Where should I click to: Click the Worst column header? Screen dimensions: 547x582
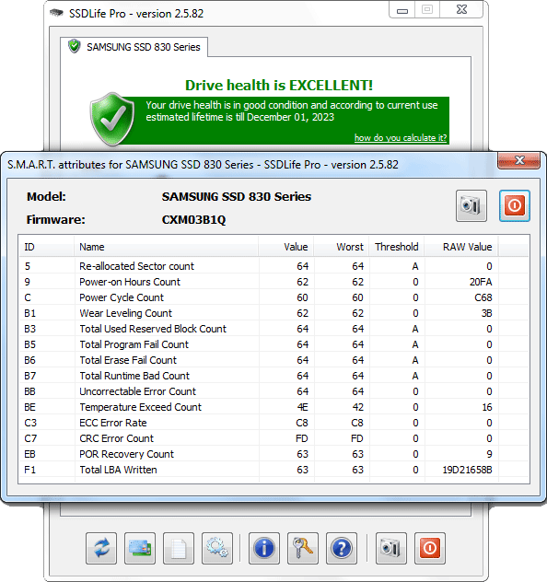(x=342, y=247)
